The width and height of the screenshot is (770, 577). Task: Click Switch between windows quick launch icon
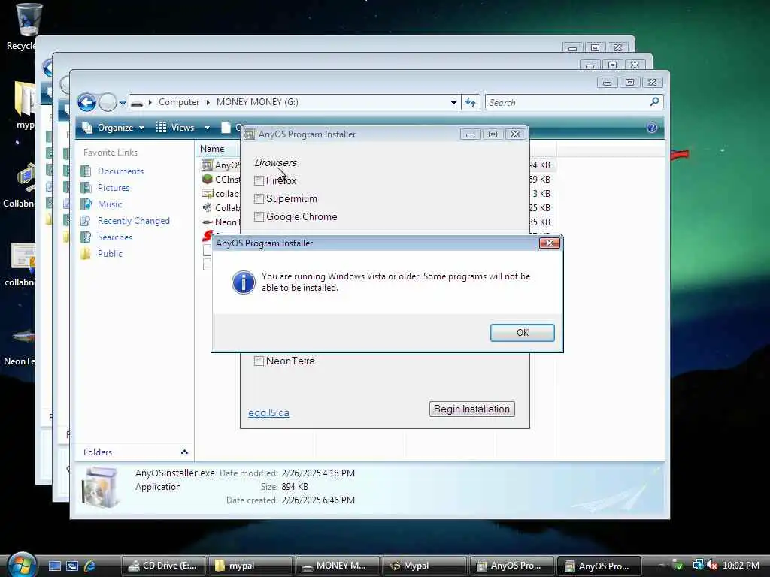71,566
